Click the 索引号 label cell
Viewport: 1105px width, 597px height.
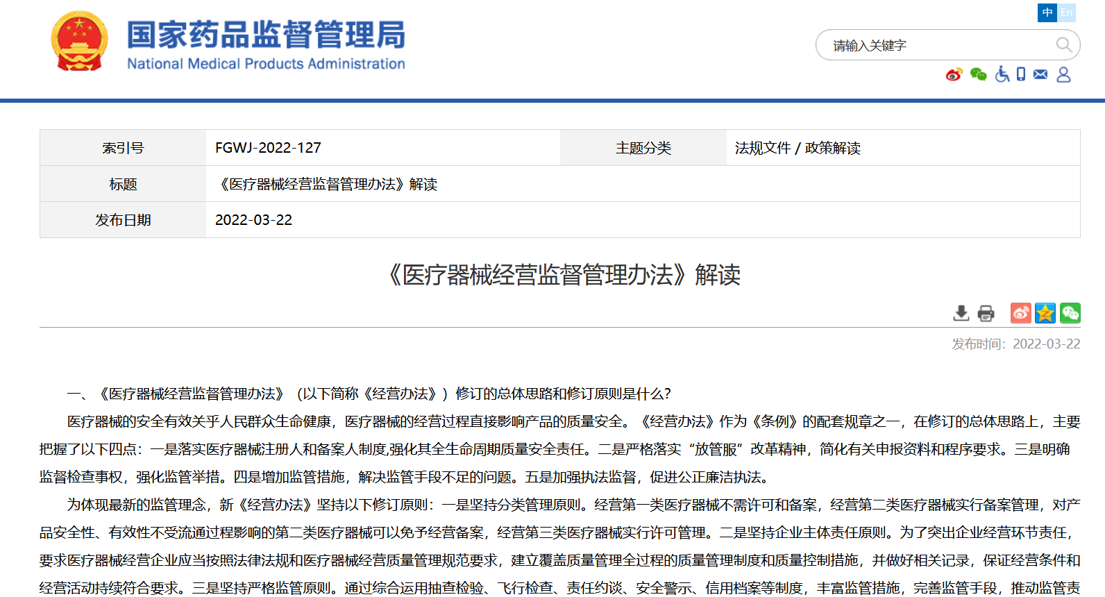pyautogui.click(x=123, y=148)
